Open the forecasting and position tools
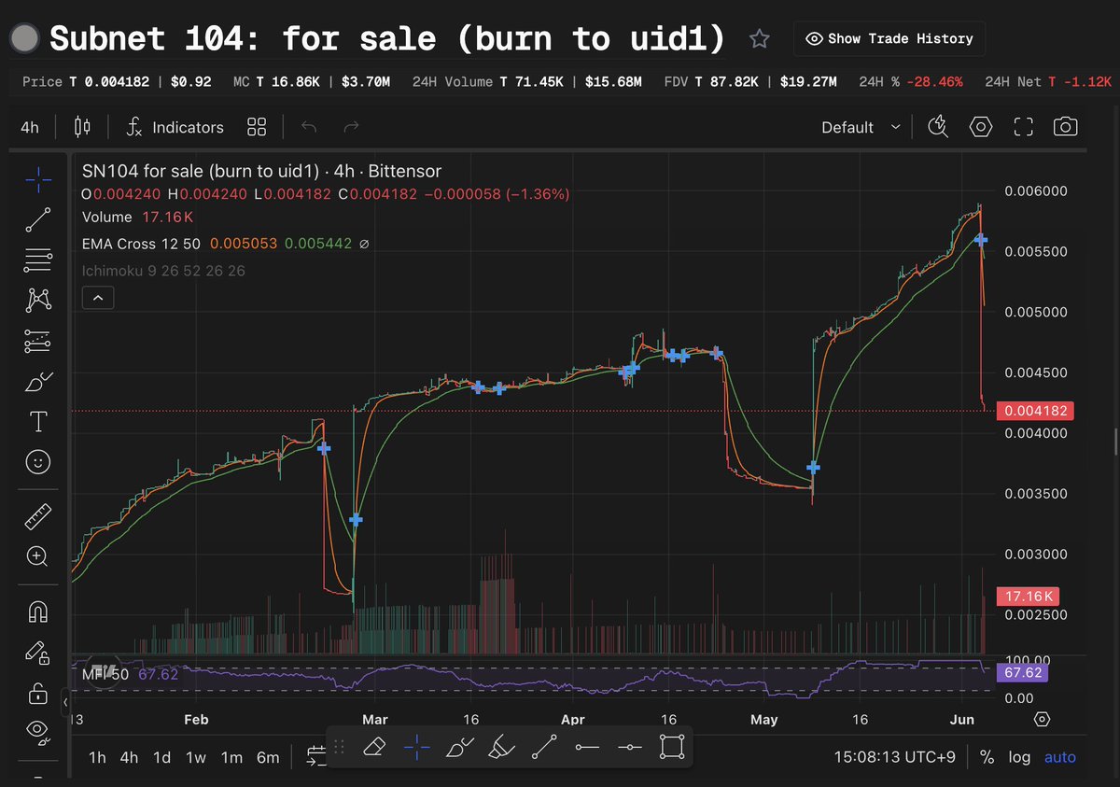This screenshot has height=787, width=1120. pos(38,341)
